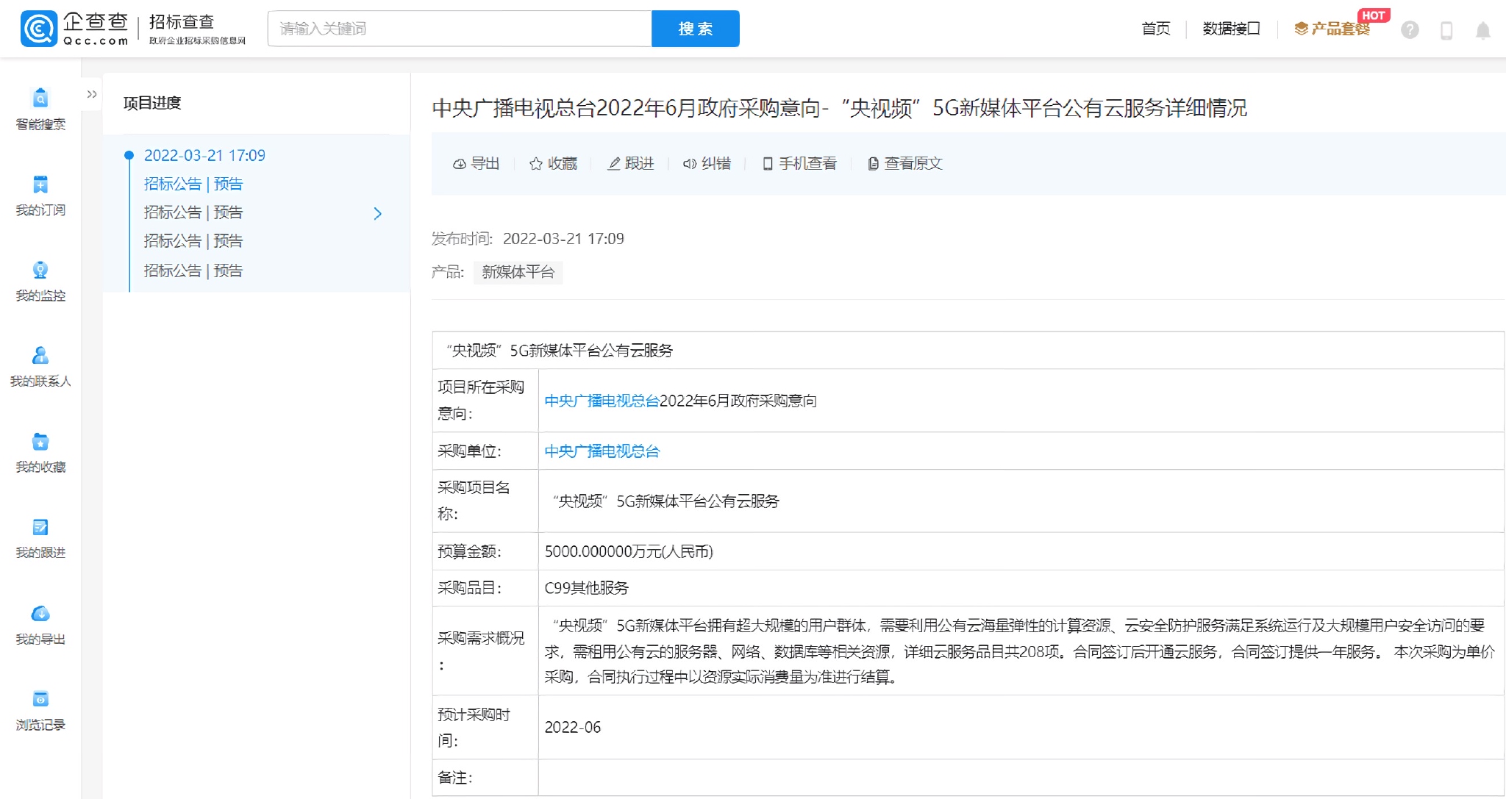Select second 招标公告 | 预告 entry
This screenshot has height=799, width=1506.
point(193,212)
